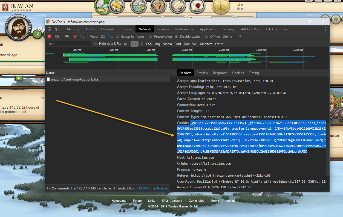Open the FAQ - Answers footer link
Image resolution: width=343 pixels, height=217 pixels.
coord(172,201)
